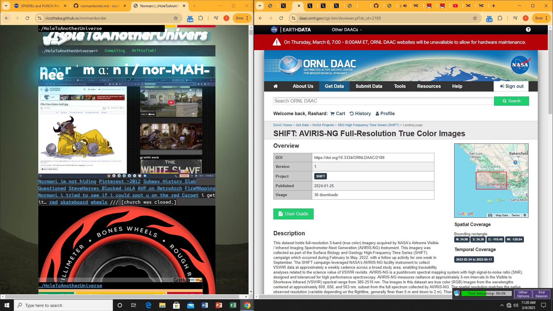Image resolution: width=553 pixels, height=311 pixels.
Task: Bookmark the ORNL DAAC page with star
Action: (x=475, y=18)
